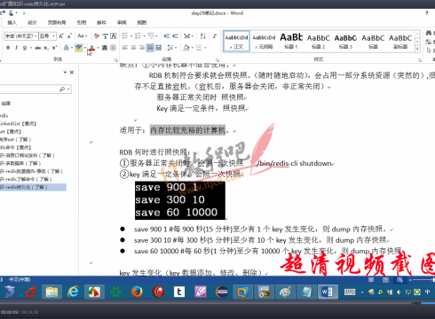Screen dimensions: 435x319
Task: Open the font size dropdown
Action: (54, 36)
